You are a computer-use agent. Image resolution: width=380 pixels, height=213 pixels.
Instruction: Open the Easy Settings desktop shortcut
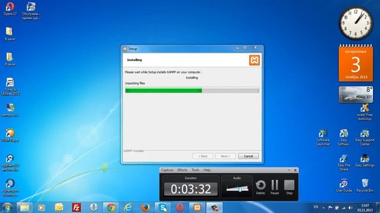tap(365, 161)
